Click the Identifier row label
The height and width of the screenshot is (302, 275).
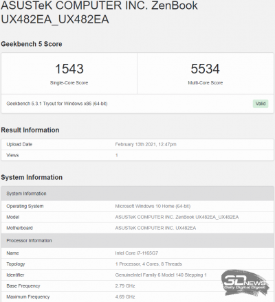tap(15, 275)
